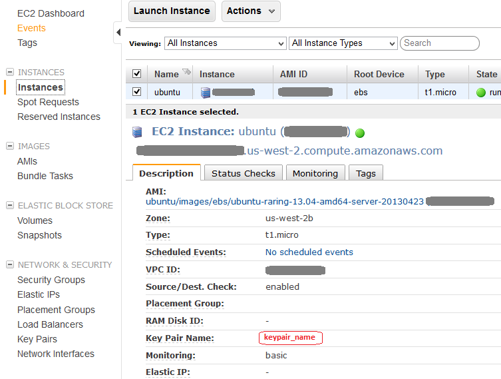Collapse the IMAGES sidebar section
This screenshot has height=379, width=501.
(x=10, y=146)
